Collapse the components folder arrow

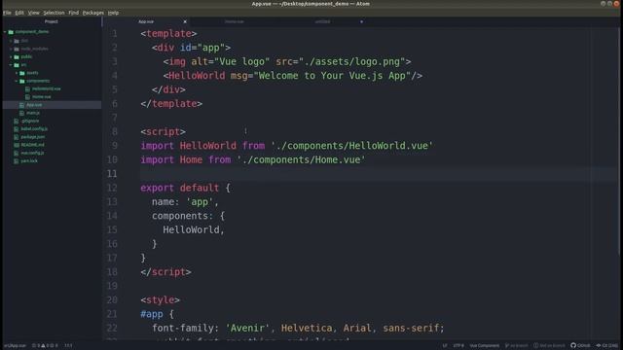pyautogui.click(x=17, y=81)
